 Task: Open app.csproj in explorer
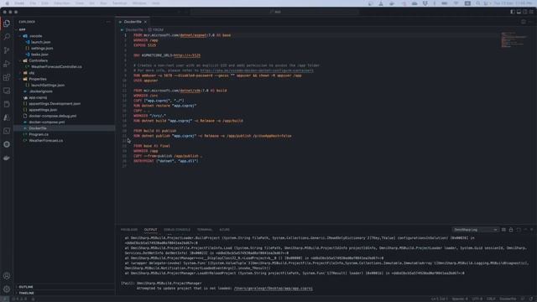(38, 97)
